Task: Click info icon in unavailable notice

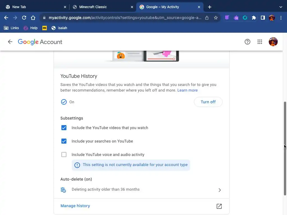Action: coord(77,165)
